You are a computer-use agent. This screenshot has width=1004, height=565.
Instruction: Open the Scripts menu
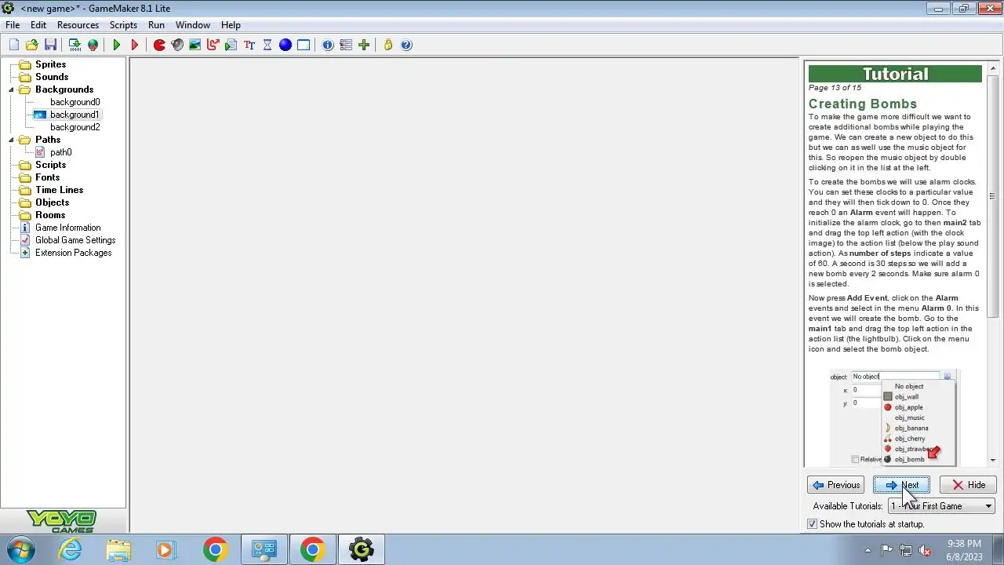[123, 24]
